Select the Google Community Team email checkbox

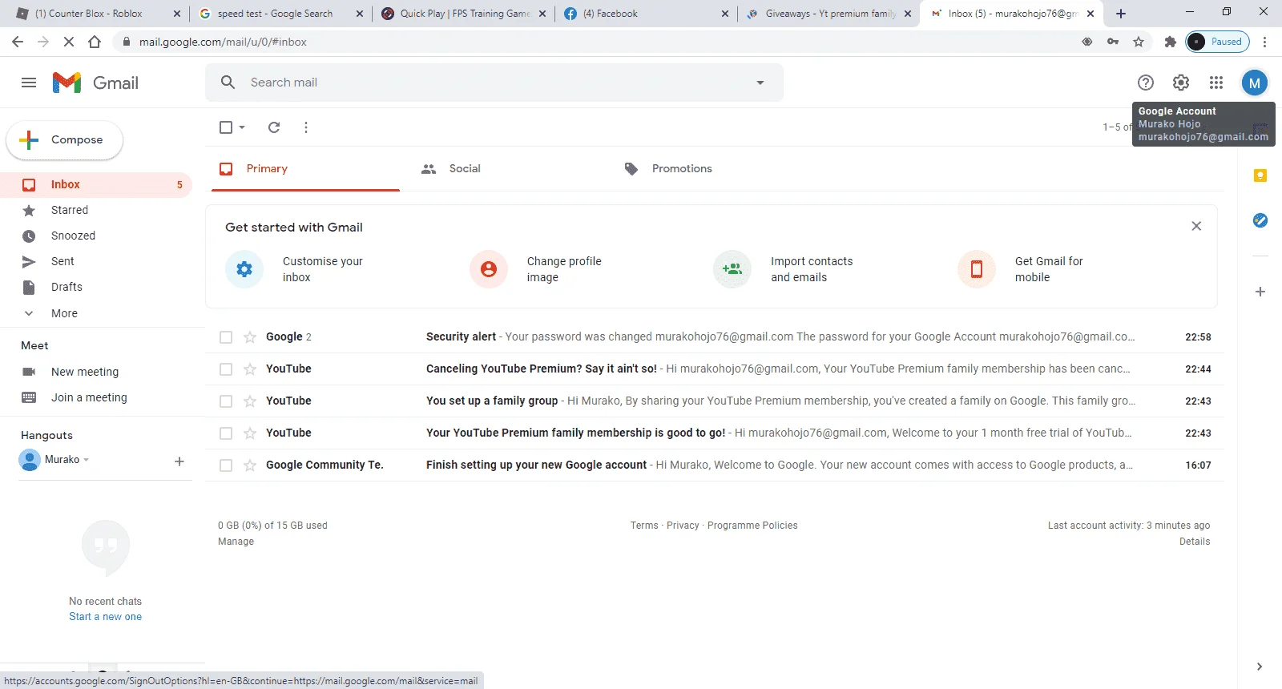226,465
